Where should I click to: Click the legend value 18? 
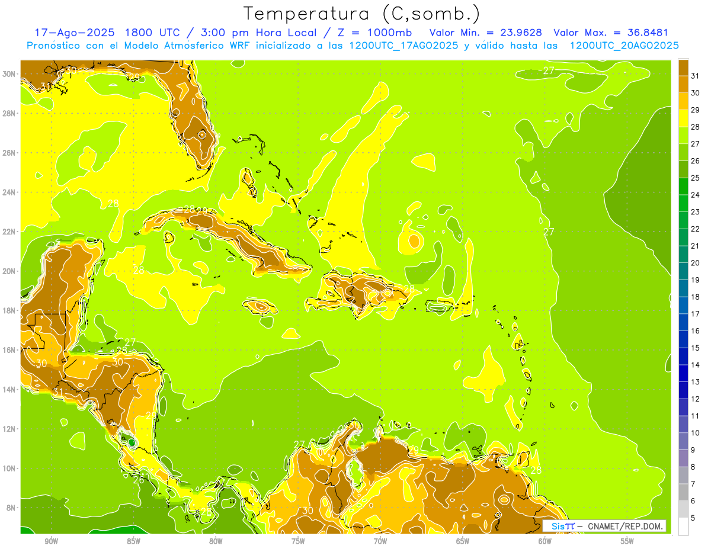(x=696, y=297)
